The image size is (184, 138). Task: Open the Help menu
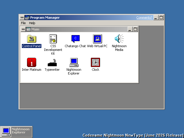click(x=32, y=23)
